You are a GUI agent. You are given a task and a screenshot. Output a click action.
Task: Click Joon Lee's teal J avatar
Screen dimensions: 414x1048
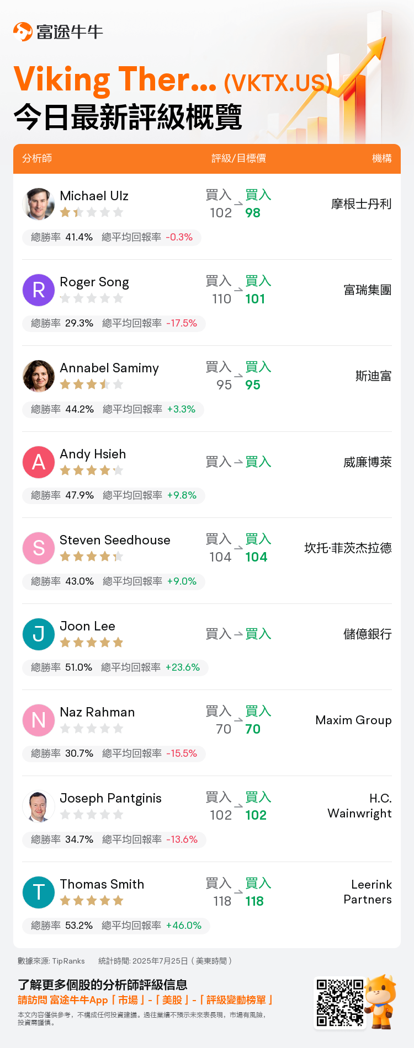(x=39, y=634)
